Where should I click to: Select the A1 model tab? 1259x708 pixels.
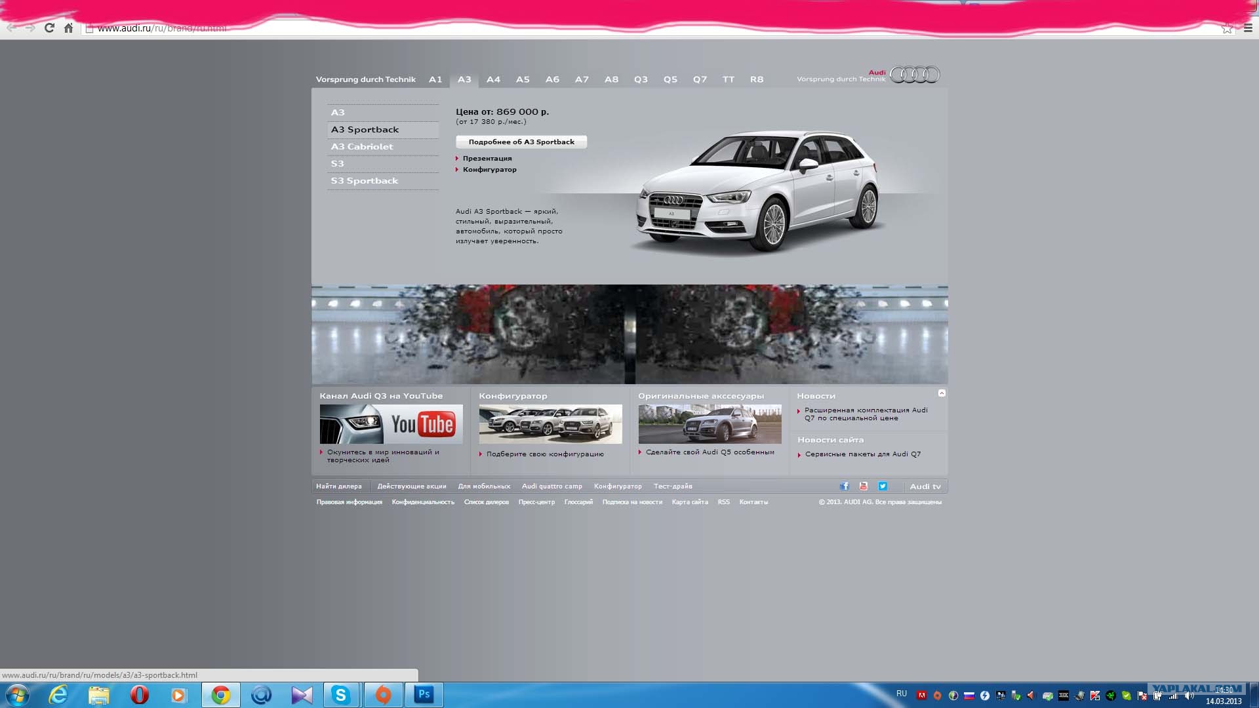point(435,79)
